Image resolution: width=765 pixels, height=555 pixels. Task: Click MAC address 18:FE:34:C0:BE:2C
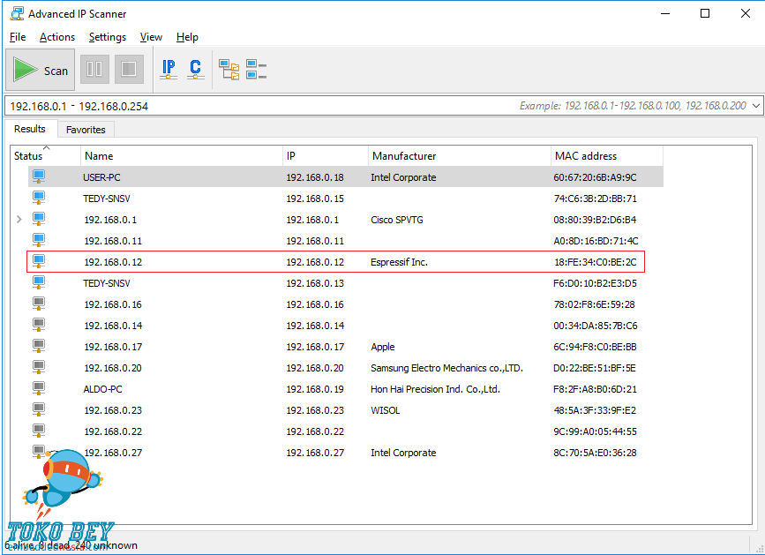(596, 262)
